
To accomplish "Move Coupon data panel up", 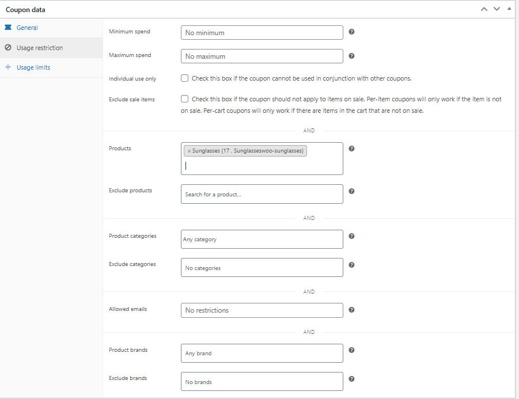I will (x=484, y=9).
